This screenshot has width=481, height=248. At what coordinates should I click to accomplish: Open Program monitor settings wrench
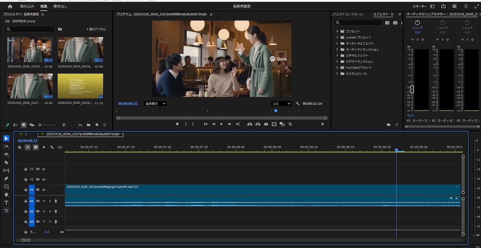point(298,104)
